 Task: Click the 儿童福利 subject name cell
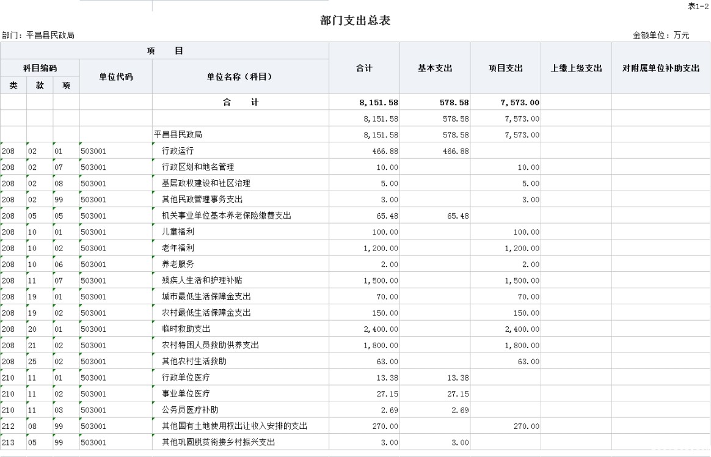click(x=177, y=232)
